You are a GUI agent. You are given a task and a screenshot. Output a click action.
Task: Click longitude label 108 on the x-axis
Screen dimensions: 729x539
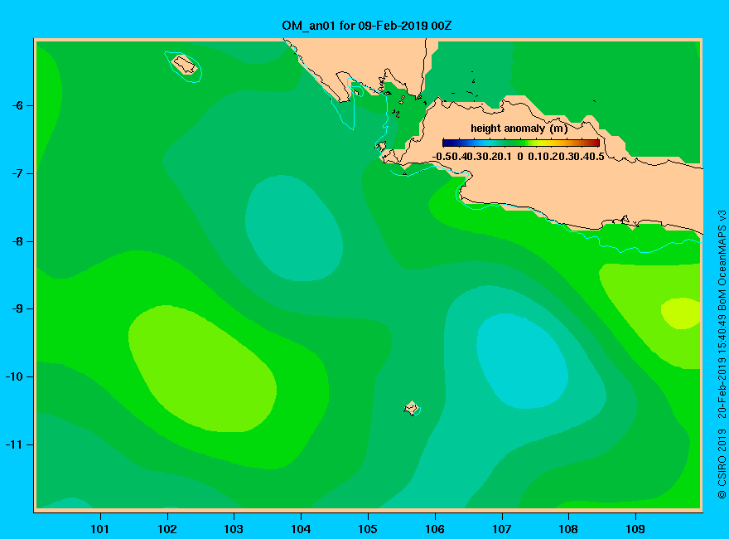568,529
